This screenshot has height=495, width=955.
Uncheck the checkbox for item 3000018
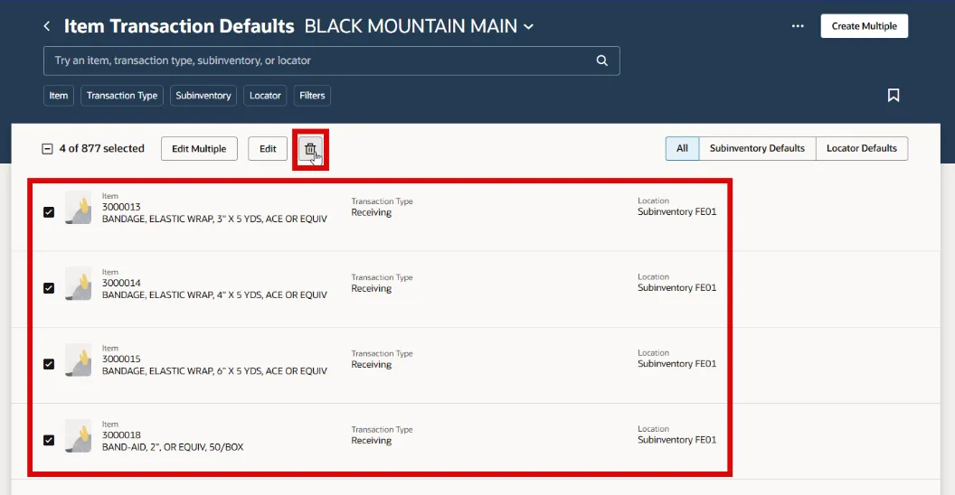coord(49,440)
